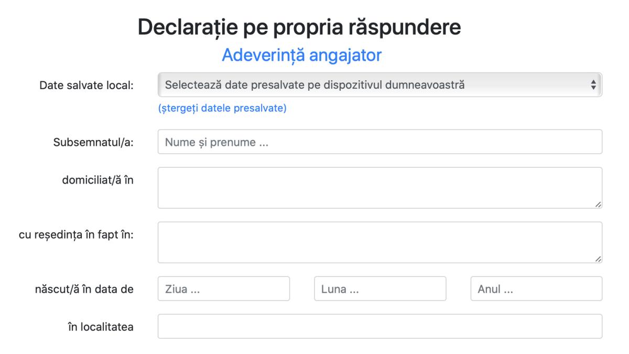Focus the în localitatea input field
This screenshot has height=354, width=629.
click(379, 326)
